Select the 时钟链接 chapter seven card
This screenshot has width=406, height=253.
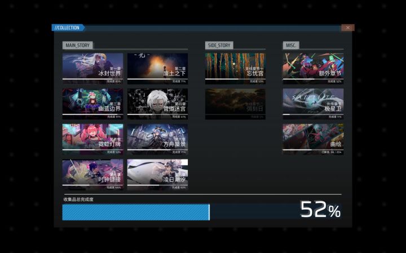(x=92, y=174)
